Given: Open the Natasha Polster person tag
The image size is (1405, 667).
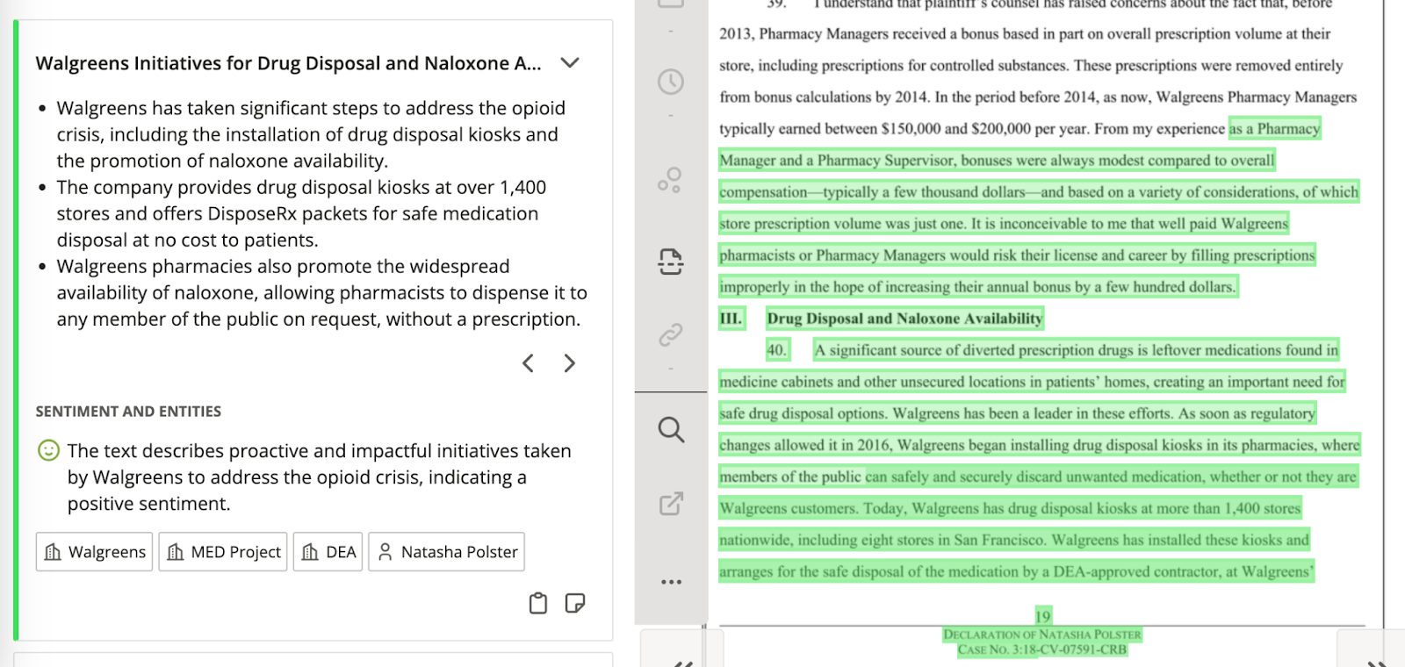Looking at the screenshot, I should coord(447,552).
